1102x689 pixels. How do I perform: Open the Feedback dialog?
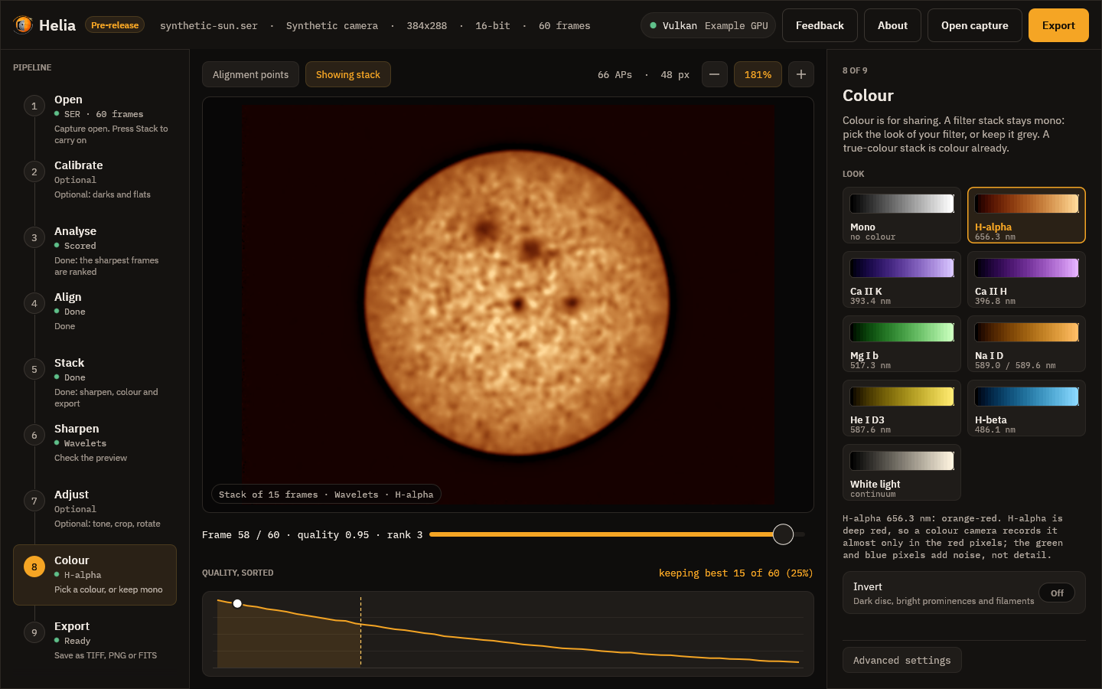click(820, 25)
